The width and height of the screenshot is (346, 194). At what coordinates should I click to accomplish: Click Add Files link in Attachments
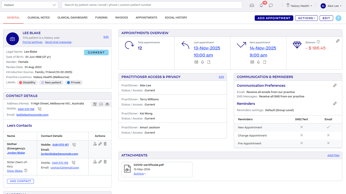point(333,155)
